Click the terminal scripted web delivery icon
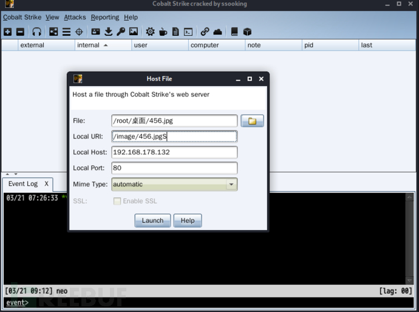This screenshot has height=312, width=419. pyautogui.click(x=188, y=32)
